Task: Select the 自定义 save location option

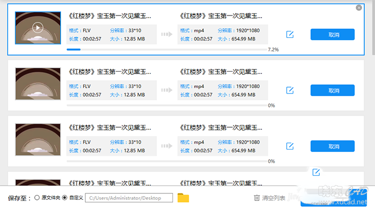Action: click(x=65, y=198)
